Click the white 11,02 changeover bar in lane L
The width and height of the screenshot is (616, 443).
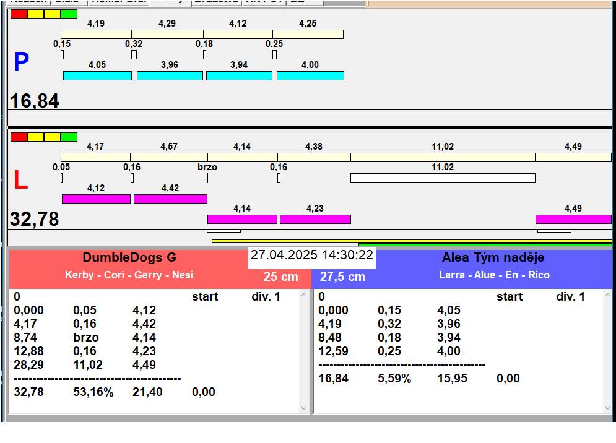[x=442, y=178]
